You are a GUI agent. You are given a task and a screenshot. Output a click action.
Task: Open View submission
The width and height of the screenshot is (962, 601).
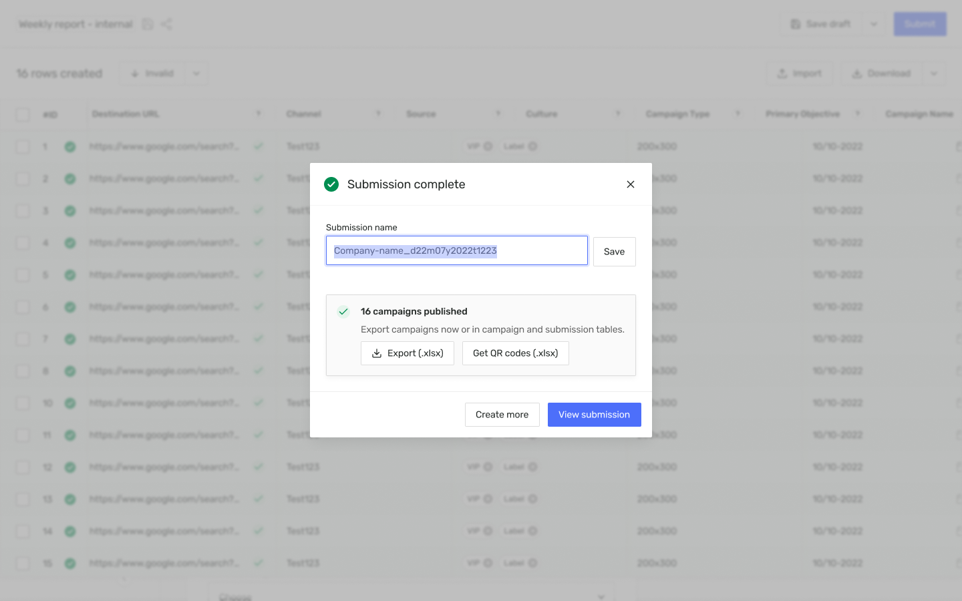[x=594, y=415]
